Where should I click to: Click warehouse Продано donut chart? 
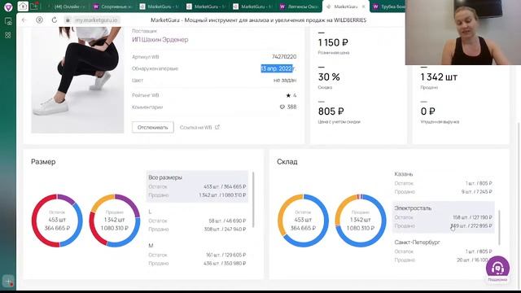(361, 221)
